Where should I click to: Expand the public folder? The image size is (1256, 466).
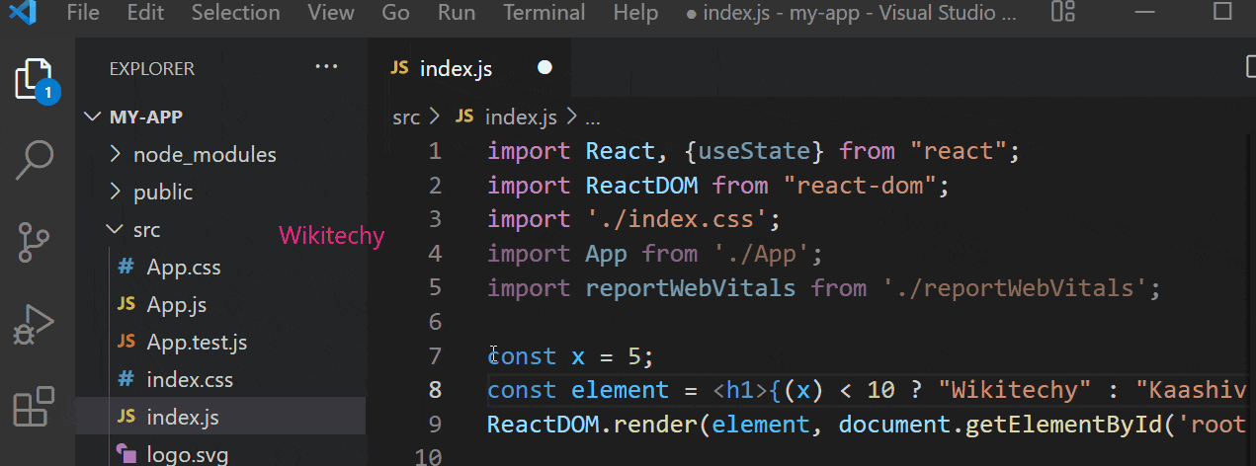(163, 193)
